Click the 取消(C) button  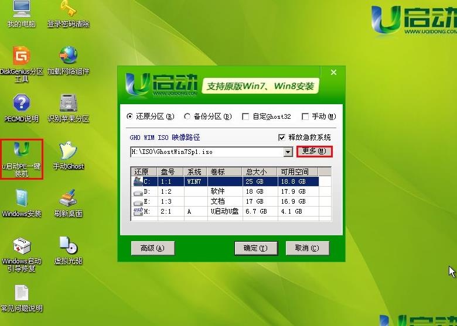307,248
